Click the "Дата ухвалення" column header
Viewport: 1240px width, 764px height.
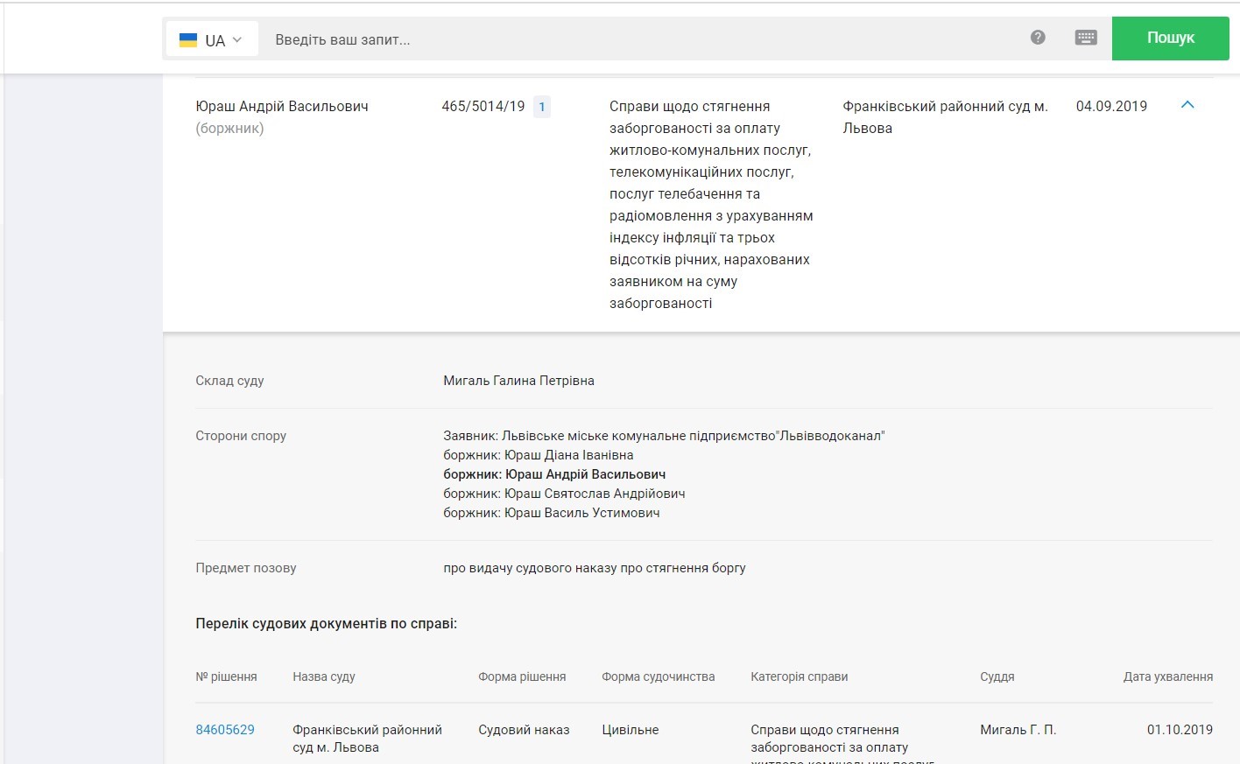(x=1167, y=676)
